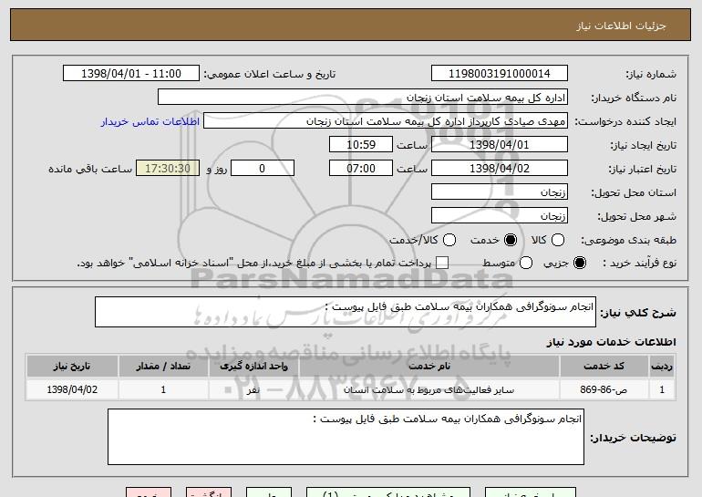Click the جزئیات اطلاعات نیاز header title
Screen dimensions: 702x497
(621, 26)
